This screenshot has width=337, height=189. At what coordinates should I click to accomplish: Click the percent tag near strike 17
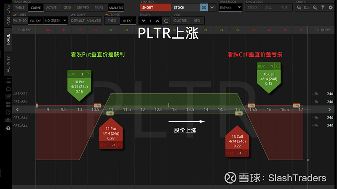(x=297, y=106)
